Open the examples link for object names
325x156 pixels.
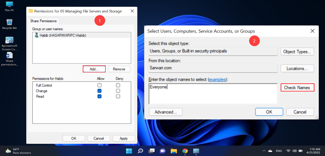(217, 79)
